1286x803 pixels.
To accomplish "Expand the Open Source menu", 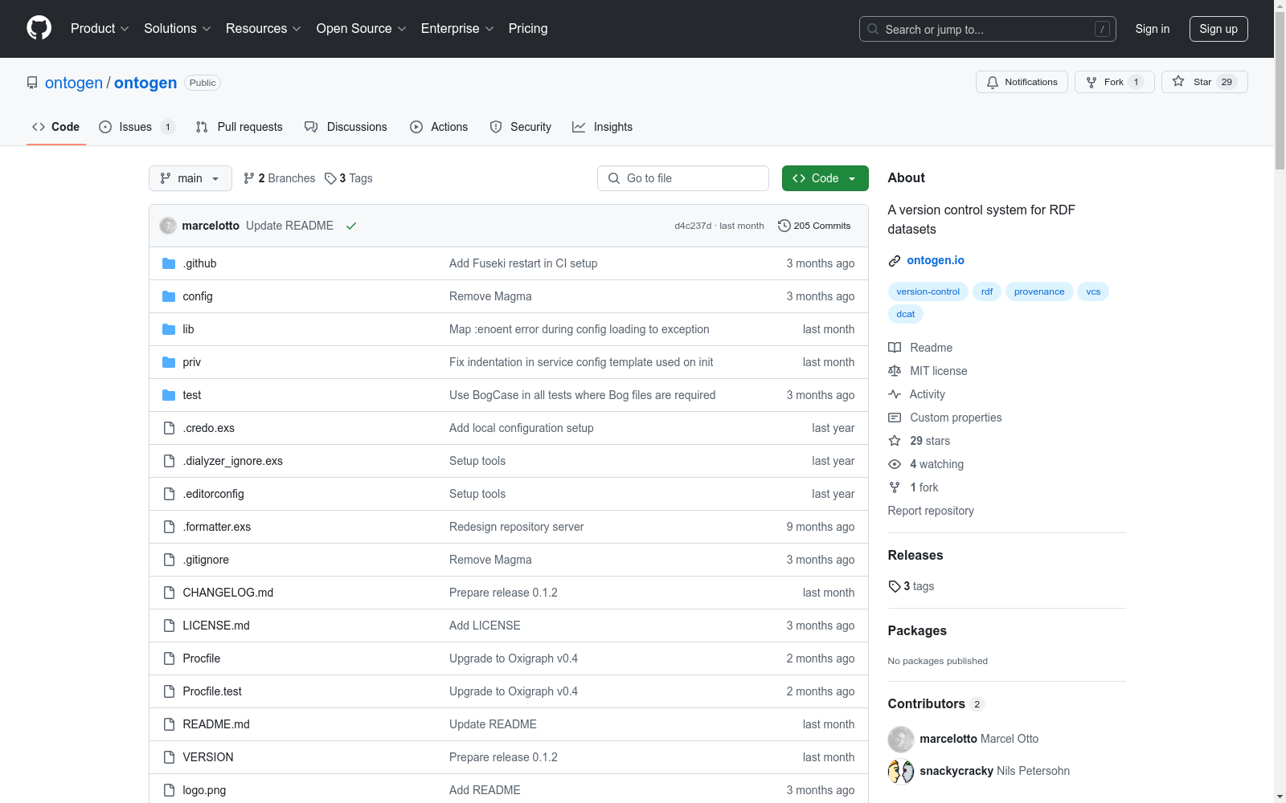I will tap(362, 28).
